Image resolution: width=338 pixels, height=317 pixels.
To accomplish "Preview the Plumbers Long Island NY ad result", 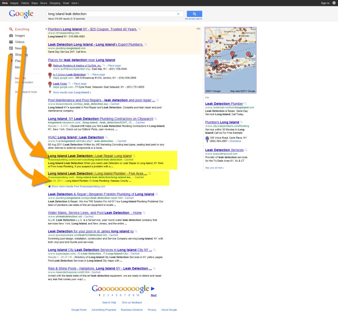I will [140, 29].
